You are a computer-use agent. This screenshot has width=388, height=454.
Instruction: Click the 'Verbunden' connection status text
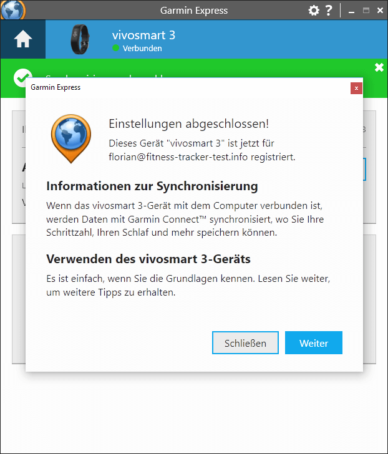click(142, 49)
